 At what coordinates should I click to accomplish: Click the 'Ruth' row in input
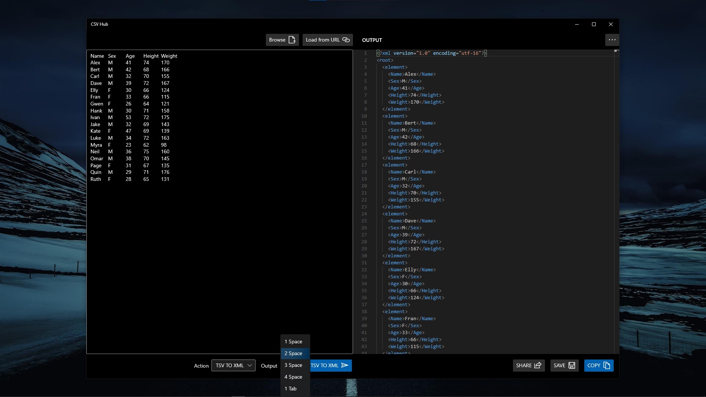coord(130,179)
